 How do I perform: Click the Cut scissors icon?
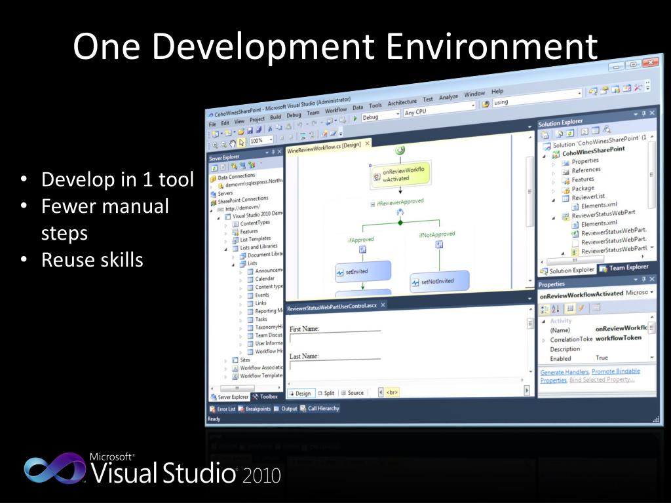270,128
